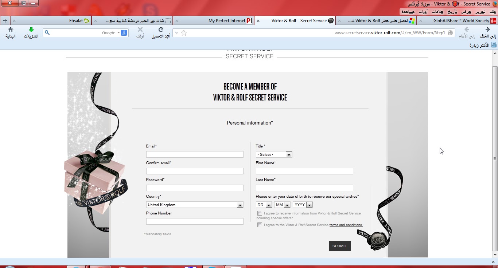The image size is (498, 268).
Task: Close the My Perfect Internet tab
Action: [176, 21]
